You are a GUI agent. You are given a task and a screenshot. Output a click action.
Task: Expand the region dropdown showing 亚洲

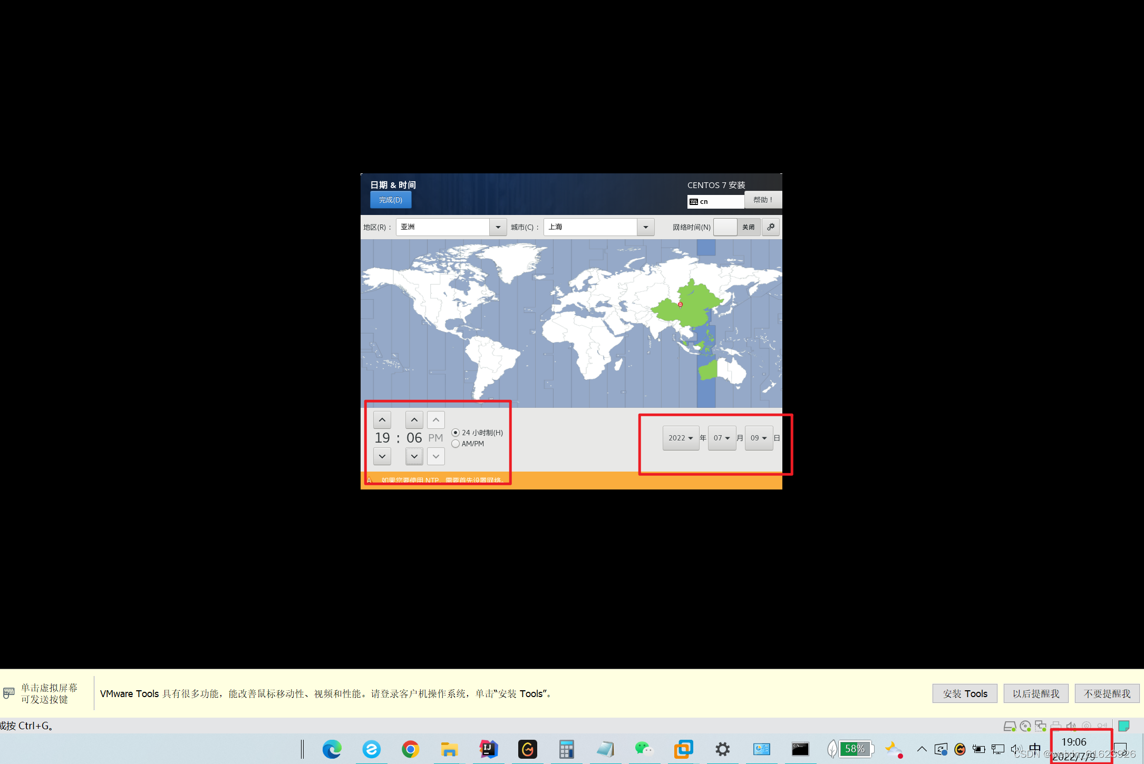click(x=498, y=227)
